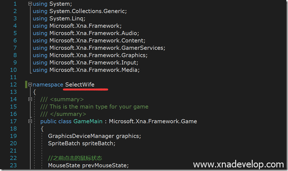The image size is (288, 171).
Task: Open the www.xnadevelop.com watermark link
Action: point(238,164)
